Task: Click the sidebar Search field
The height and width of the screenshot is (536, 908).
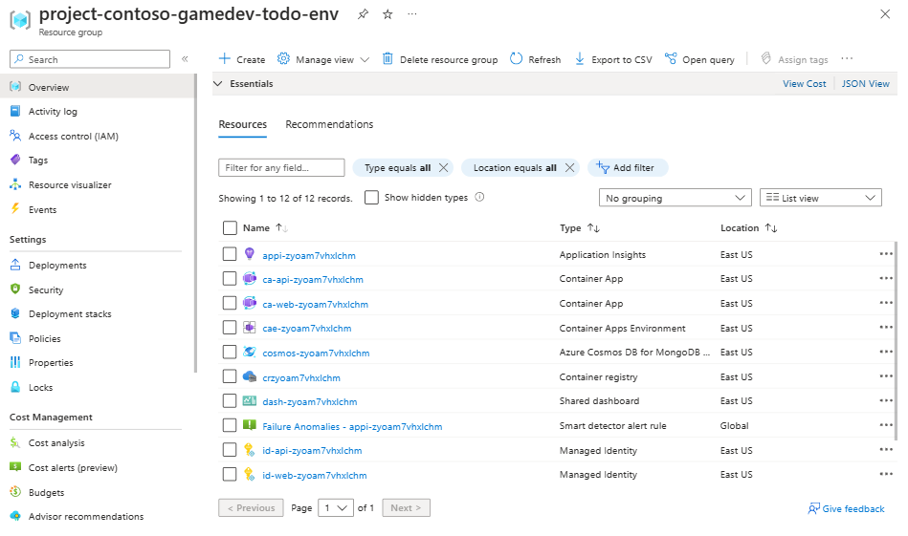Action: (90, 59)
